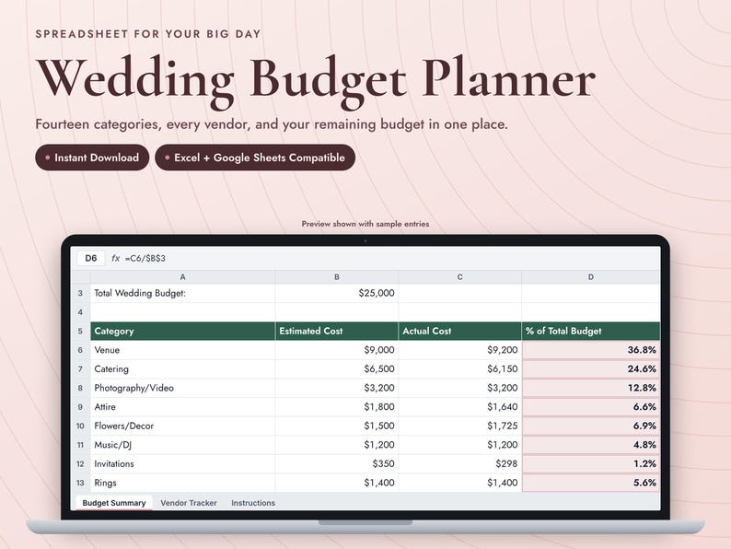Click the 'Category' header cell

(x=182, y=332)
